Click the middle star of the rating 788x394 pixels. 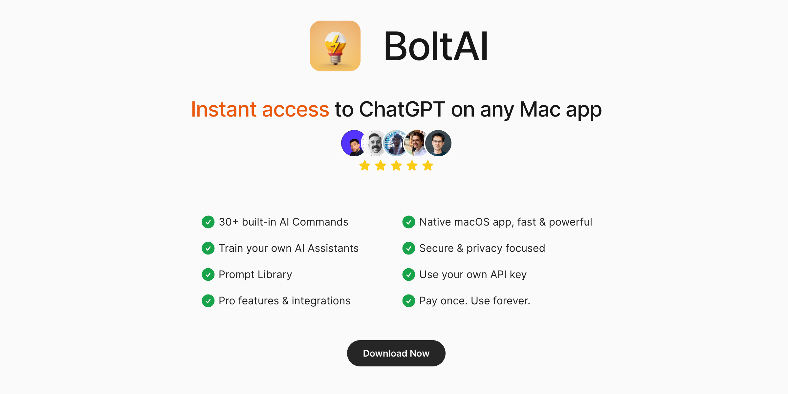click(396, 165)
